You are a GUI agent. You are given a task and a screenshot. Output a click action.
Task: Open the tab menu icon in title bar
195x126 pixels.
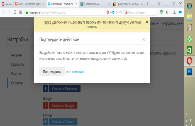pyautogui.click(x=159, y=4)
